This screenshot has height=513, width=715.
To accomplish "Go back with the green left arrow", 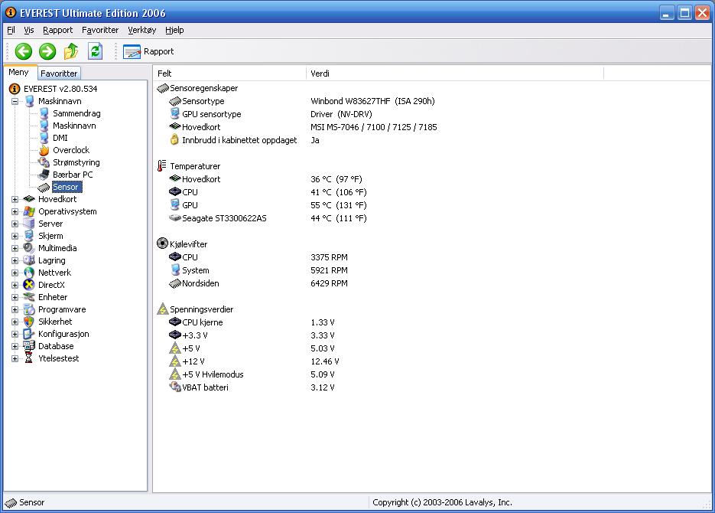I will coord(23,51).
